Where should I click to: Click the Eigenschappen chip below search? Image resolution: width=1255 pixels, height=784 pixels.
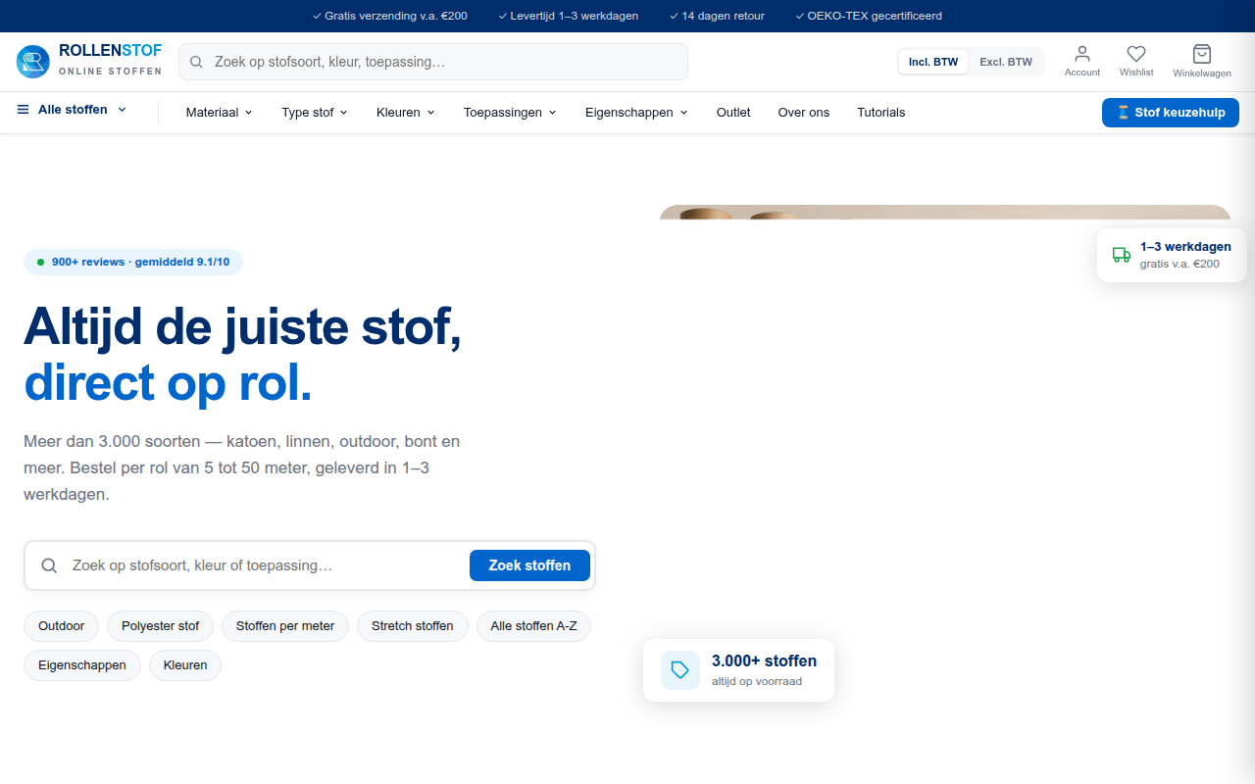click(x=82, y=665)
